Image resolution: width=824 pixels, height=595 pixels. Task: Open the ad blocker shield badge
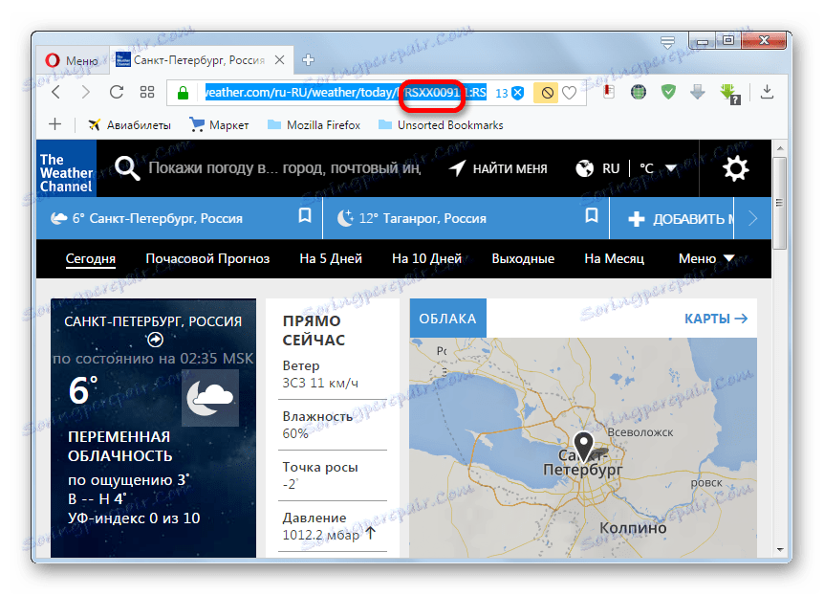(510, 93)
